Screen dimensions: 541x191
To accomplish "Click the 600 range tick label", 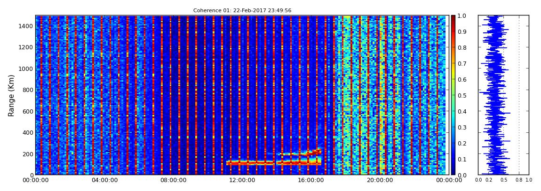I will (x=27, y=111).
